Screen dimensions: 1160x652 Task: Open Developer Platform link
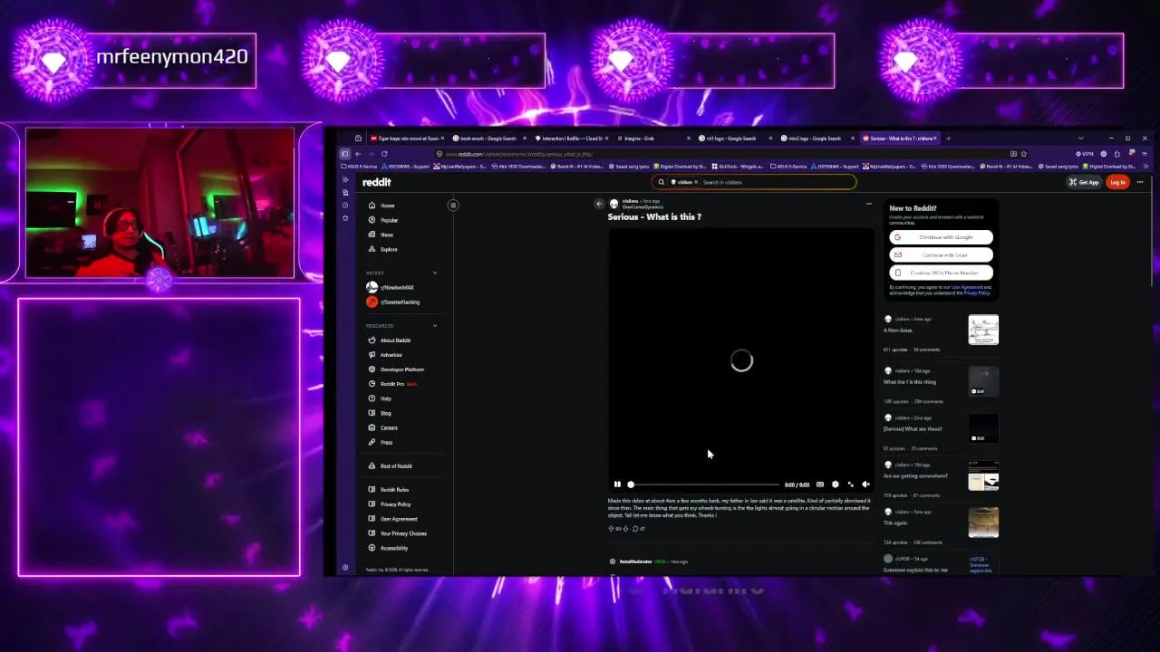(398, 369)
